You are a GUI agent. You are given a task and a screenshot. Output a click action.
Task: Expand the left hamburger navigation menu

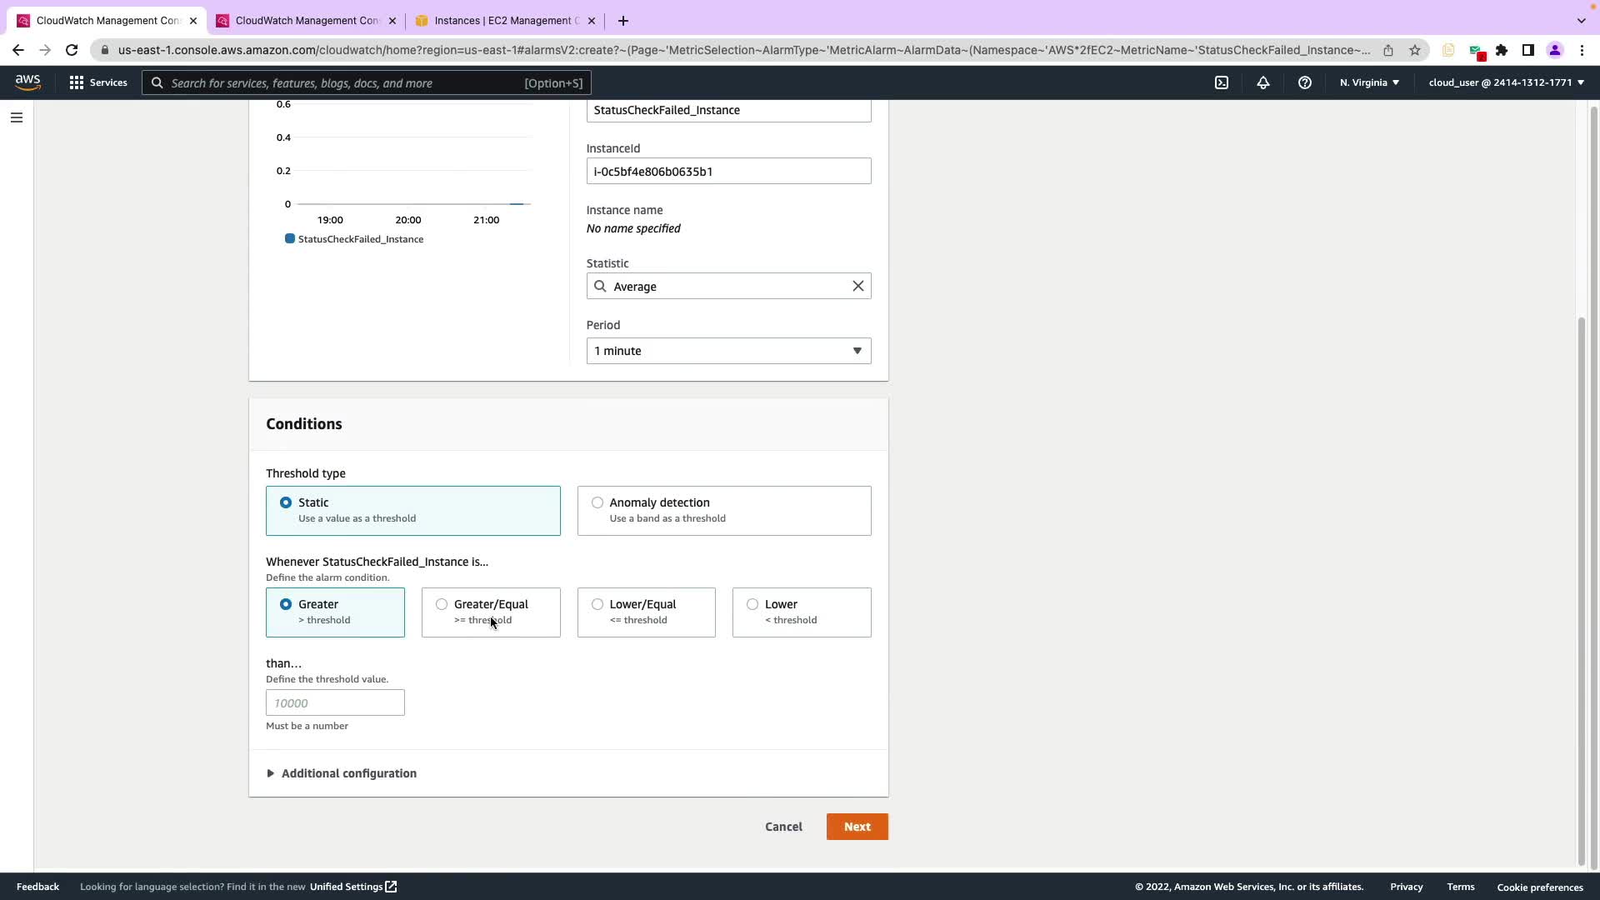[x=16, y=117]
